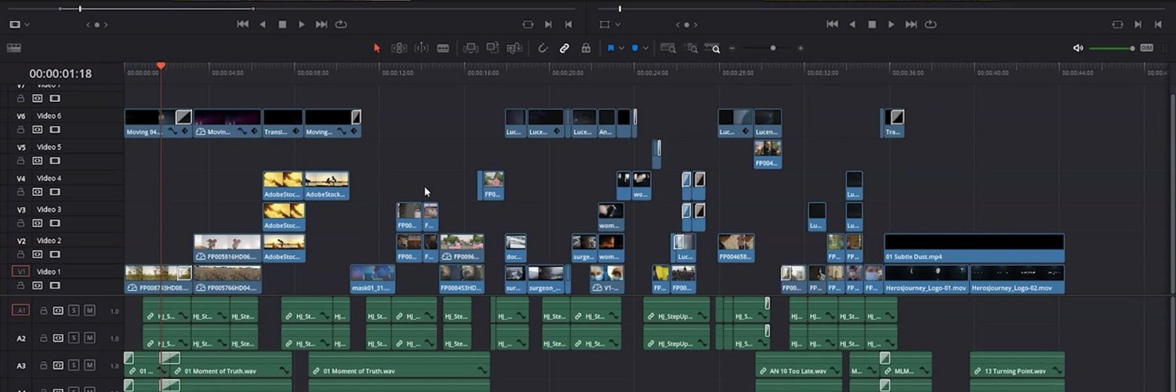
Task: Click the red timeline playhead marker
Action: (161, 66)
